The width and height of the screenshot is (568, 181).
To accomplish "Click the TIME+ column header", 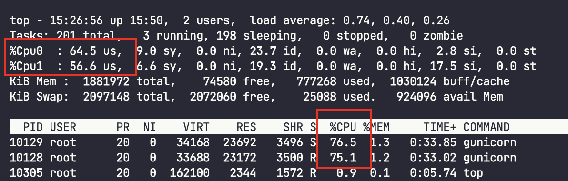I will tap(439, 127).
